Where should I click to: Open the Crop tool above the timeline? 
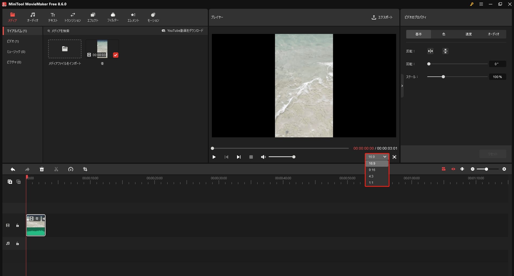click(85, 169)
